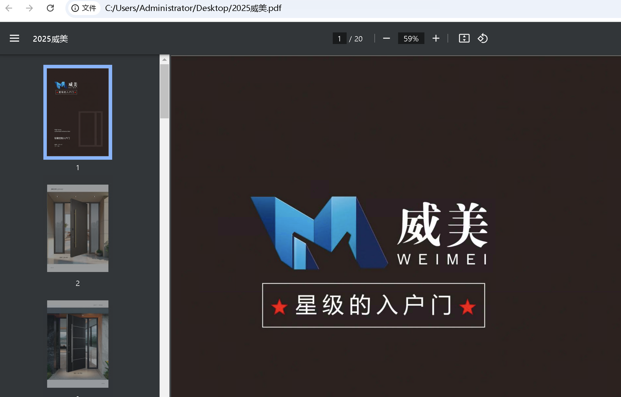Click the thumbnail sidebar scrollbar handle
Image resolution: width=621 pixels, height=397 pixels.
tap(165, 91)
